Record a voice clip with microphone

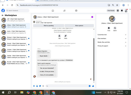click(34, 86)
